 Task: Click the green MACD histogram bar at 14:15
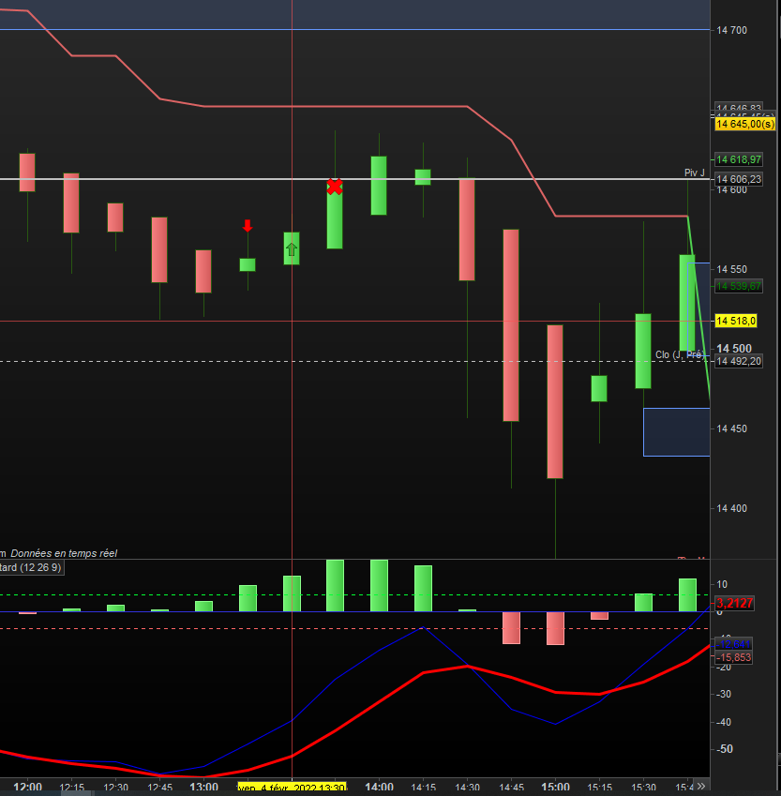pos(423,589)
